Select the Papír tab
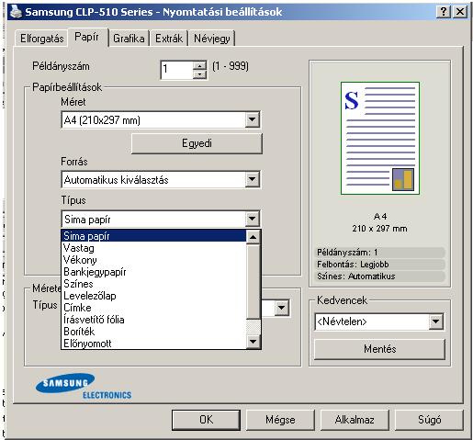 87,37
